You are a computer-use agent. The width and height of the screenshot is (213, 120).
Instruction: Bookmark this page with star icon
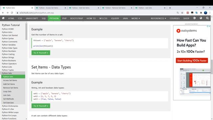(x=182, y=13)
